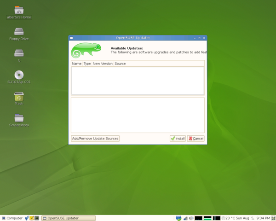Image resolution: width=276 pixels, height=221 pixels.
Task: Launch the terminal panel icon
Action: click(x=37, y=218)
